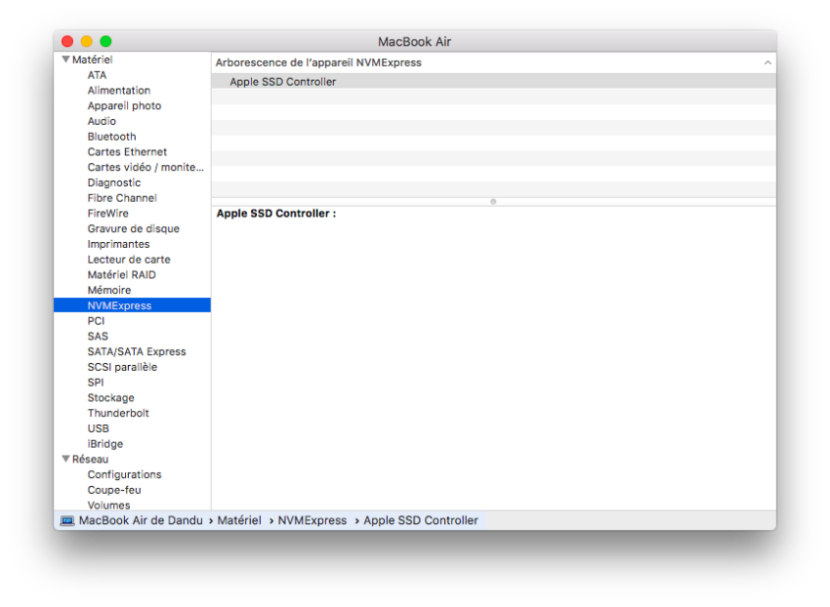Viewport: 830px width, 607px height.
Task: Select Diagnostic in the sidebar
Action: [x=114, y=182]
